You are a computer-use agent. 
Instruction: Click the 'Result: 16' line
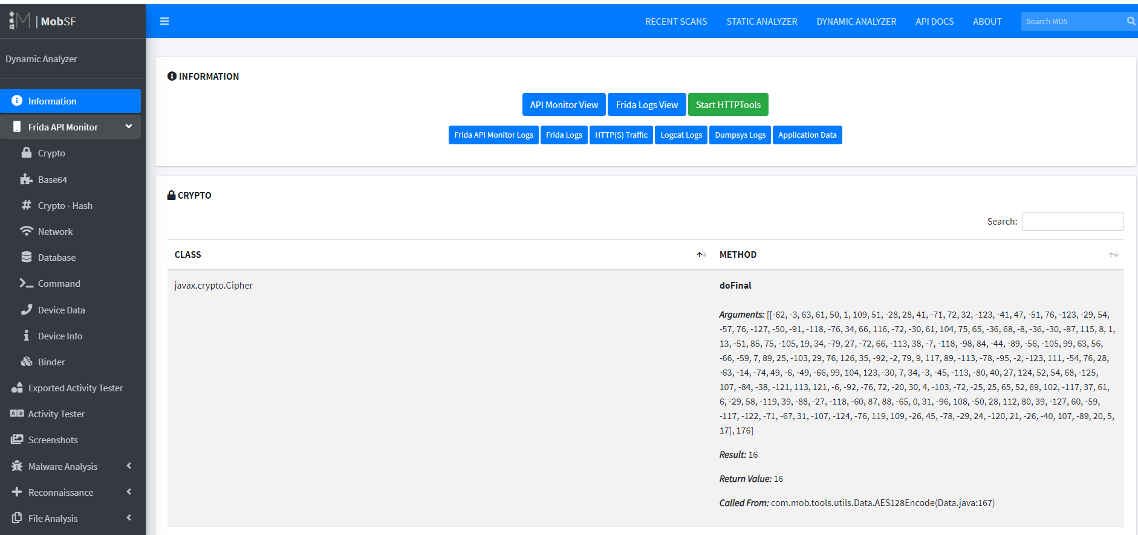pos(738,454)
